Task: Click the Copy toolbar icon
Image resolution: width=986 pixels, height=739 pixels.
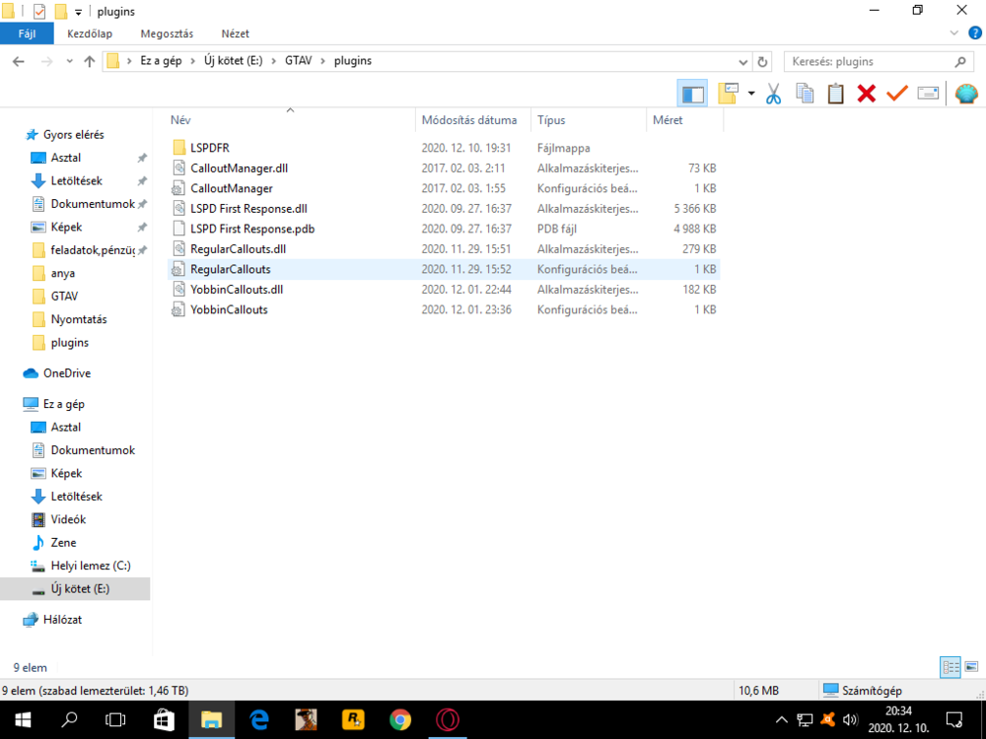Action: click(x=805, y=94)
